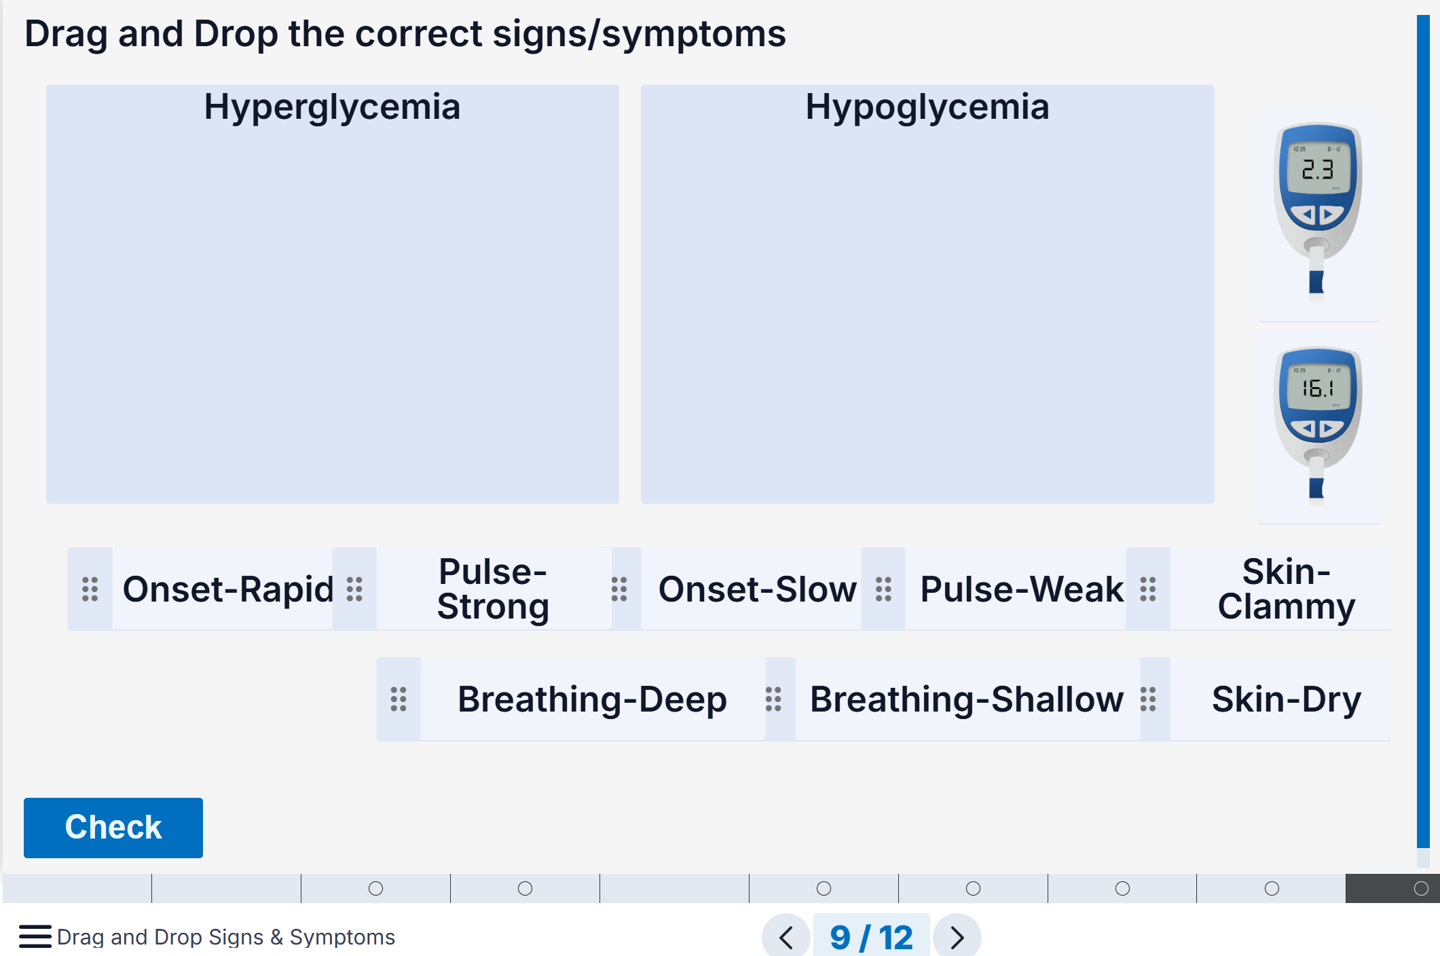Click the Breathing-Shallow grip icon
Screen dimensions: 1440x956
click(x=773, y=699)
